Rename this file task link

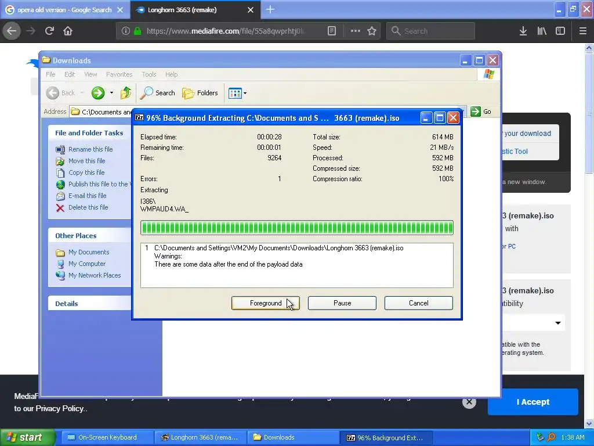tap(90, 149)
